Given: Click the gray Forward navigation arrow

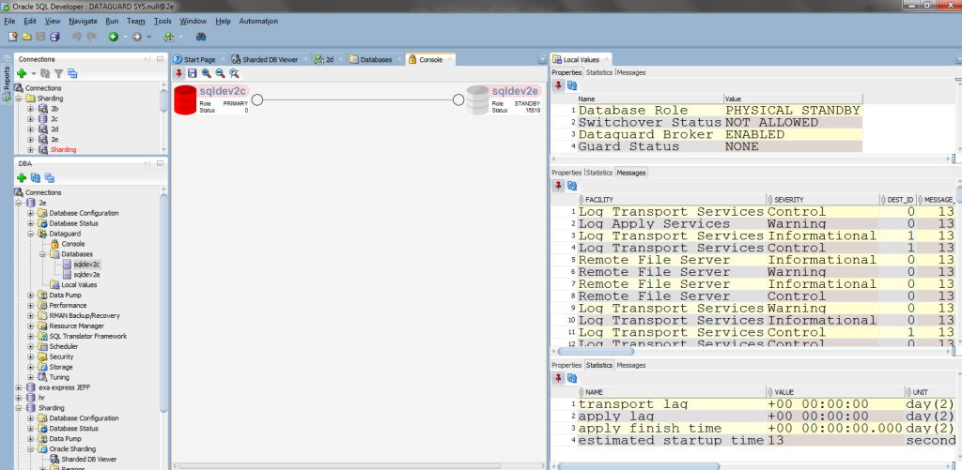Looking at the screenshot, I should (137, 37).
